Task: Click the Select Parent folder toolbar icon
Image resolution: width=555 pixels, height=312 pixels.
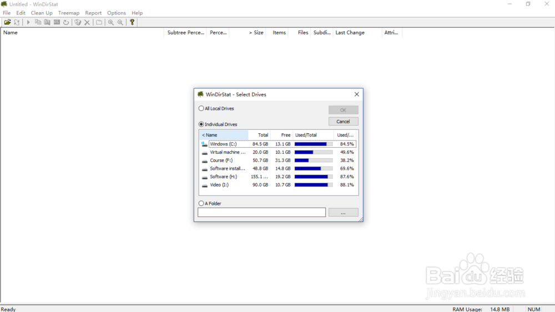Action: 99,22
